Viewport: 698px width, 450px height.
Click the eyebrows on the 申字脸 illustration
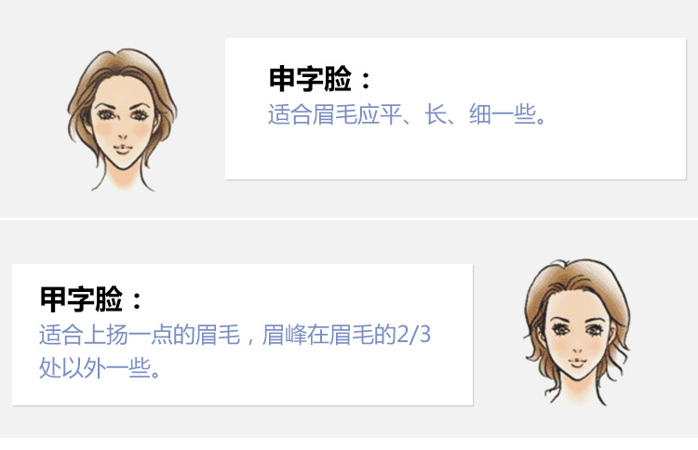point(122,107)
